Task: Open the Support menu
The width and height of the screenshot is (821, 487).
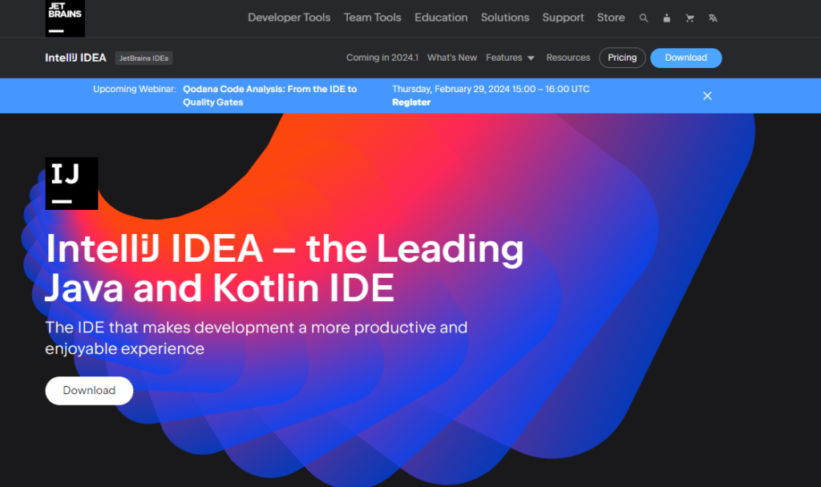Action: pyautogui.click(x=563, y=18)
